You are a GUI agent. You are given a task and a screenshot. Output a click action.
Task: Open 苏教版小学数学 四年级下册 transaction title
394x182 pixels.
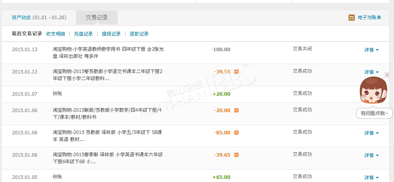click(107, 114)
